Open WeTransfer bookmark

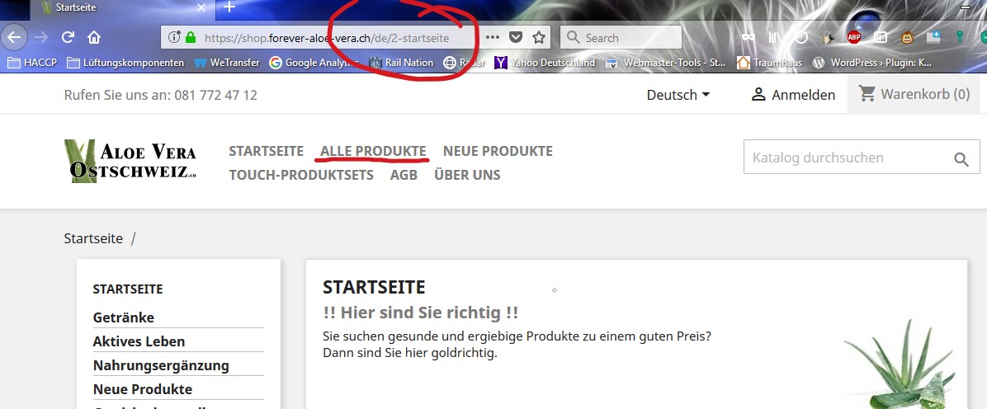click(227, 63)
